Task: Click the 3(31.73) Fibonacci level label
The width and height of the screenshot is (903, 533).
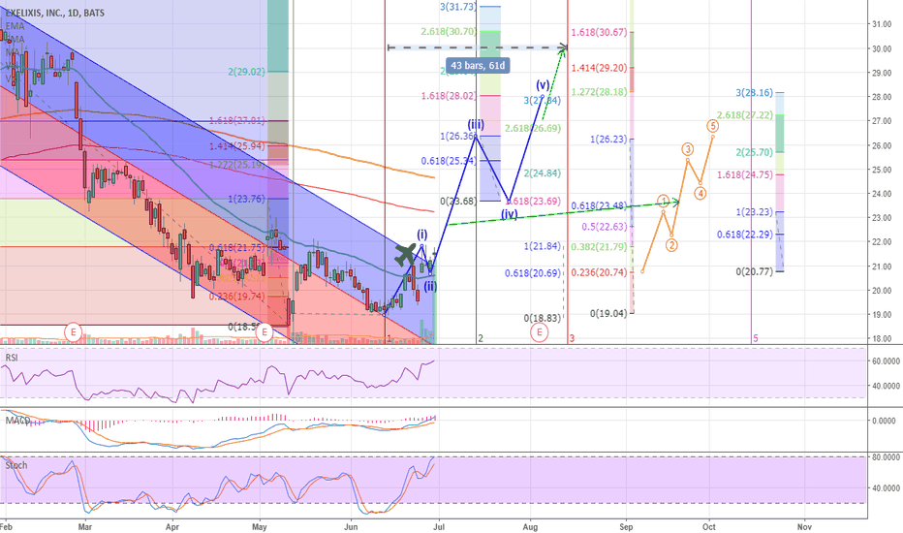Action: [458, 7]
